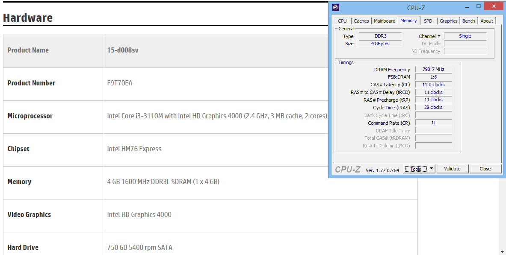This screenshot has height=255, width=506.
Task: Click the Intel Core i3-3110M microprocessor text
Action: pyautogui.click(x=217, y=116)
